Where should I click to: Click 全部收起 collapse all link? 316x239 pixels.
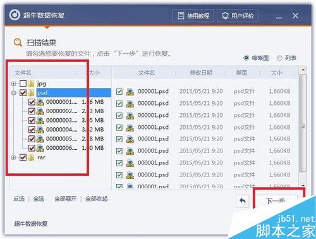(x=96, y=199)
